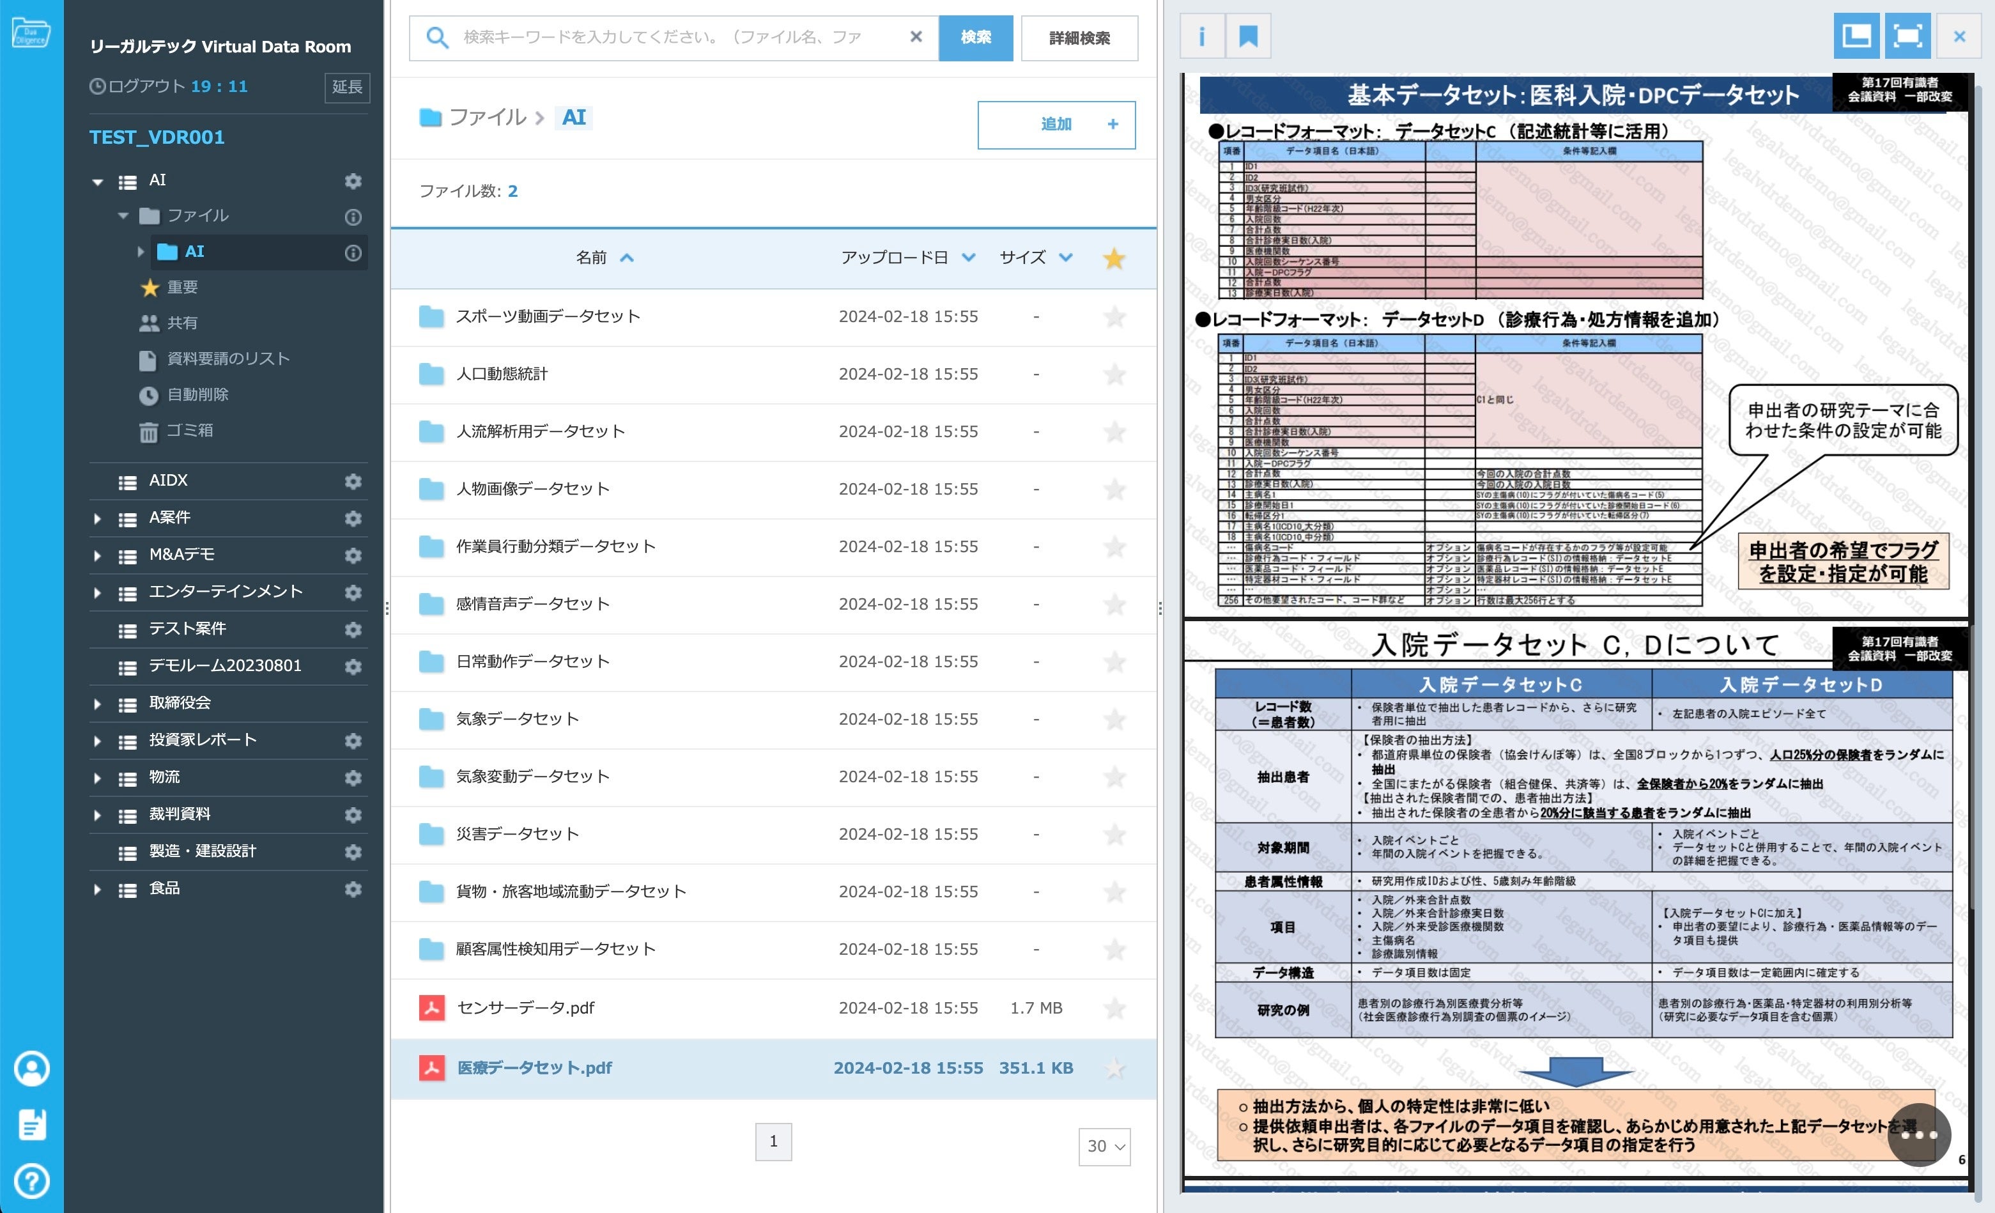Click the 追加 + button
The image size is (1995, 1213).
(1056, 125)
